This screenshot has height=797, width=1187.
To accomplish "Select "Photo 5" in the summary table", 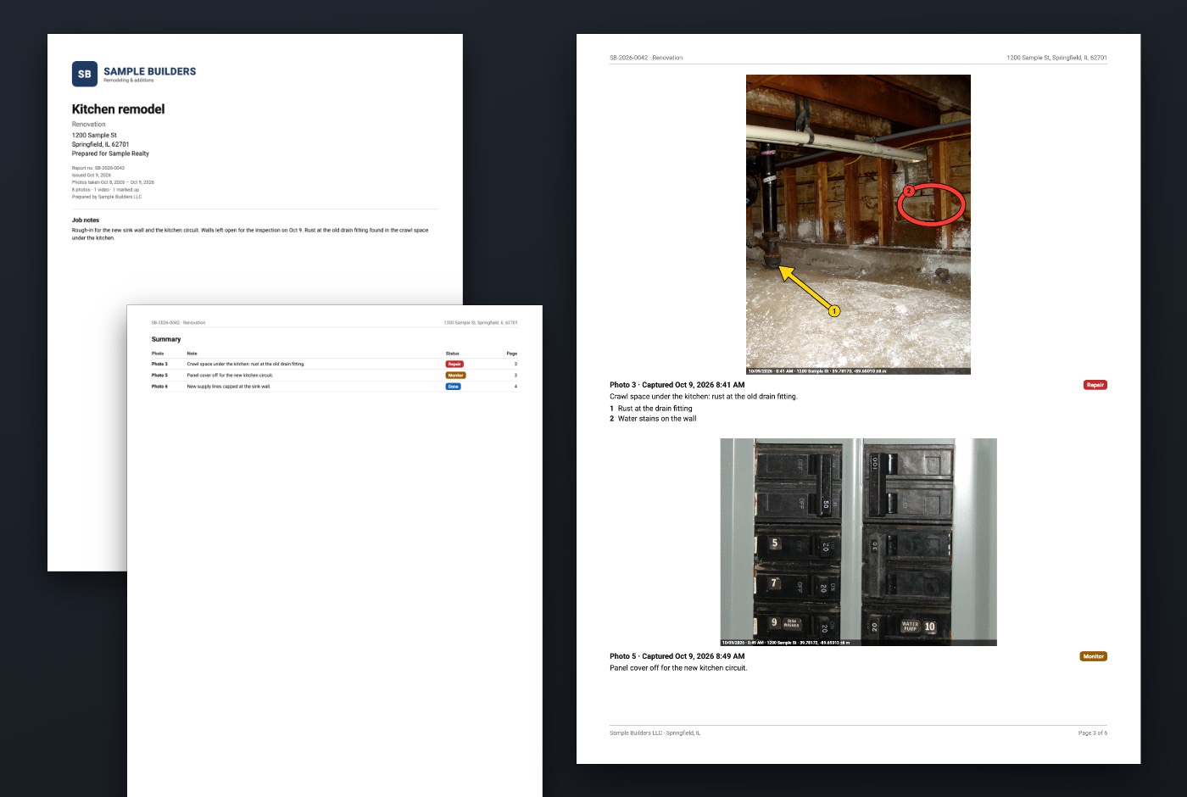I will (159, 375).
